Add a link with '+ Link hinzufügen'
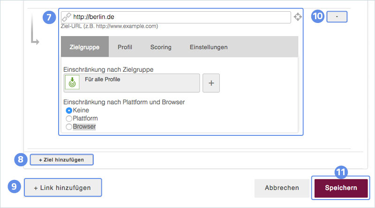Screen dimensions: 375x208 click(x=62, y=187)
